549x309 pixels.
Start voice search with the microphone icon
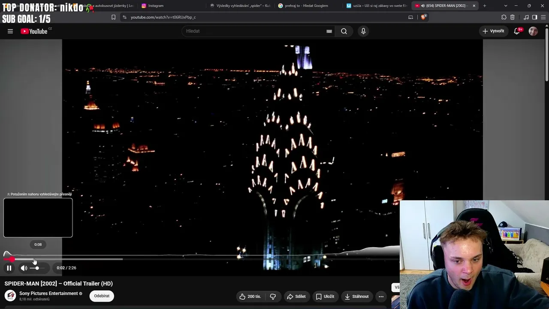pos(363,31)
